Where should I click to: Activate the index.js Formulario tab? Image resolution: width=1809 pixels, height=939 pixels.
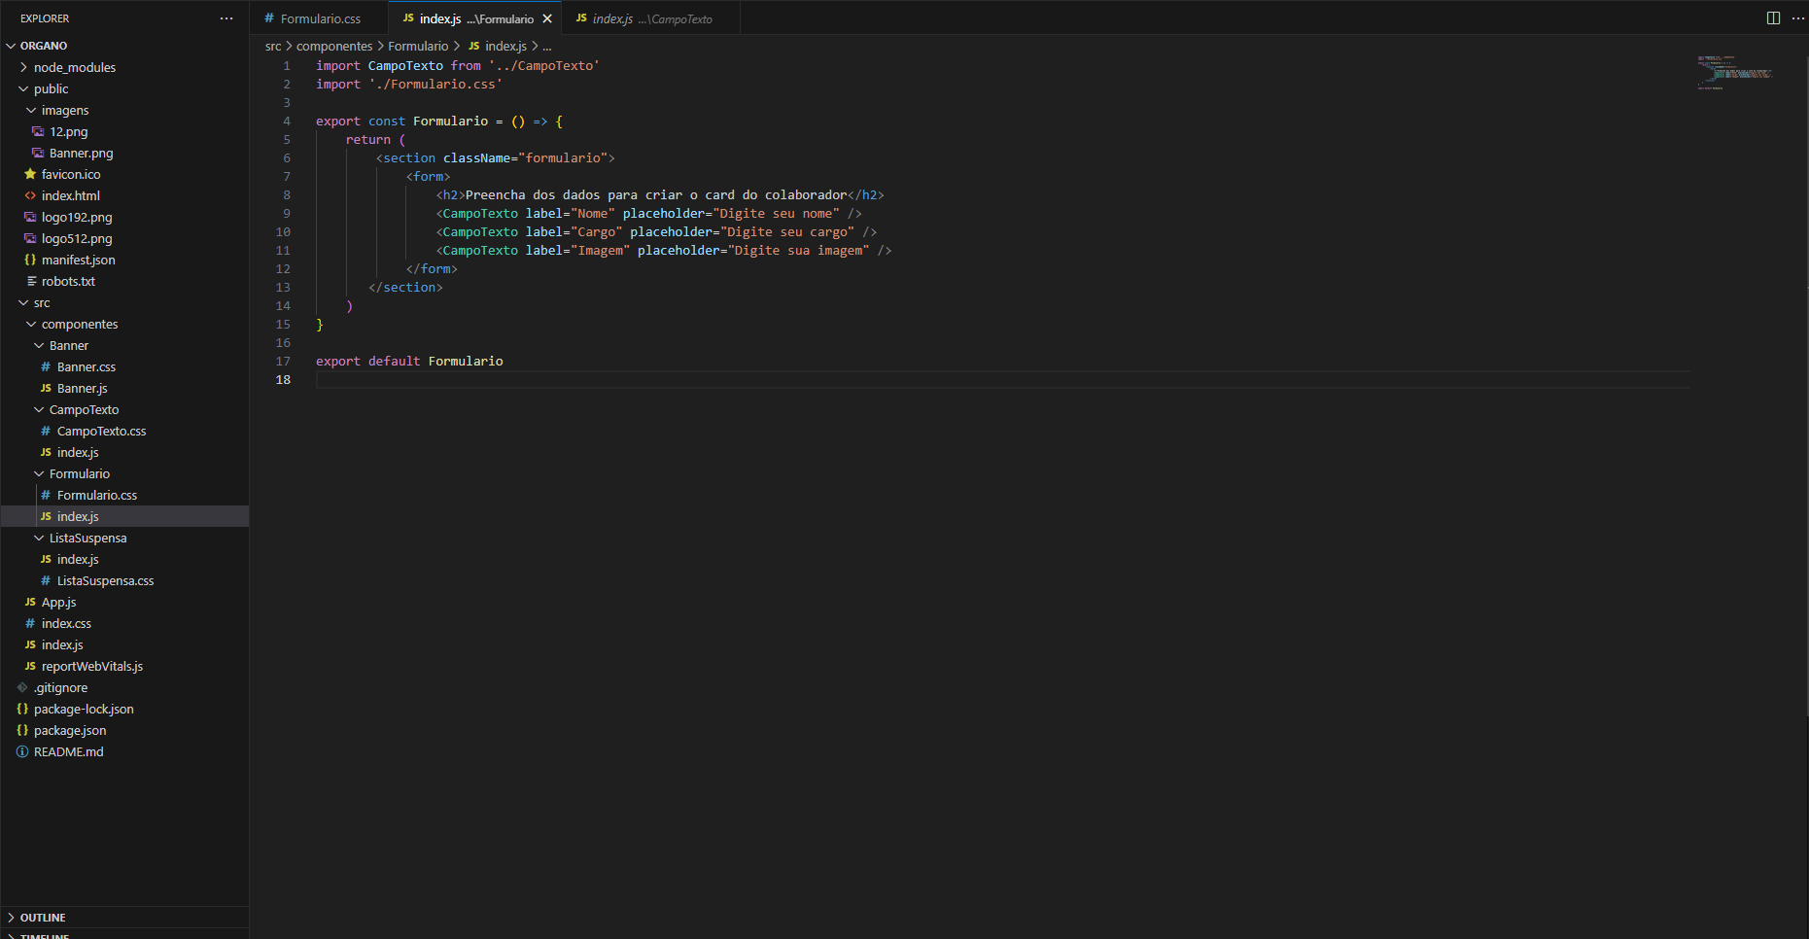click(475, 18)
